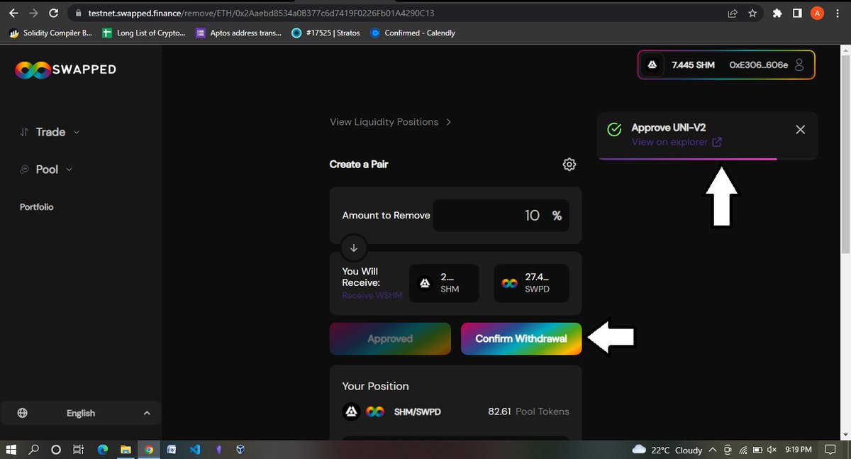Click the wallet account profile icon

pos(799,65)
